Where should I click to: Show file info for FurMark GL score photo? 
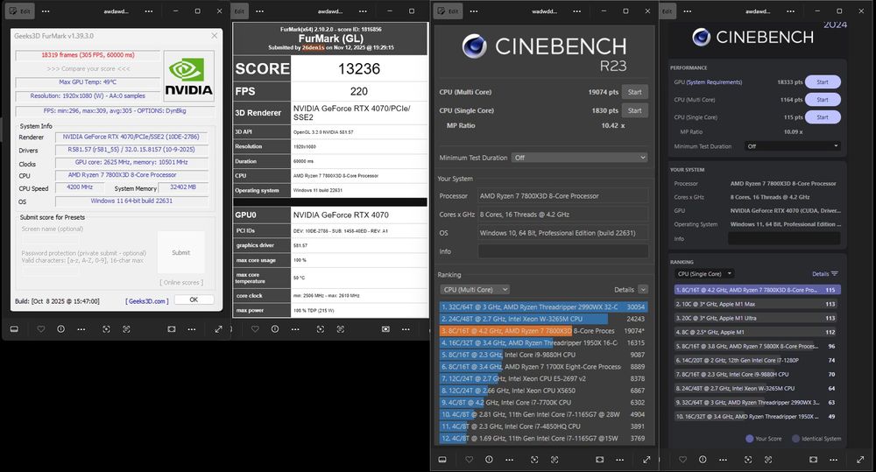click(275, 329)
